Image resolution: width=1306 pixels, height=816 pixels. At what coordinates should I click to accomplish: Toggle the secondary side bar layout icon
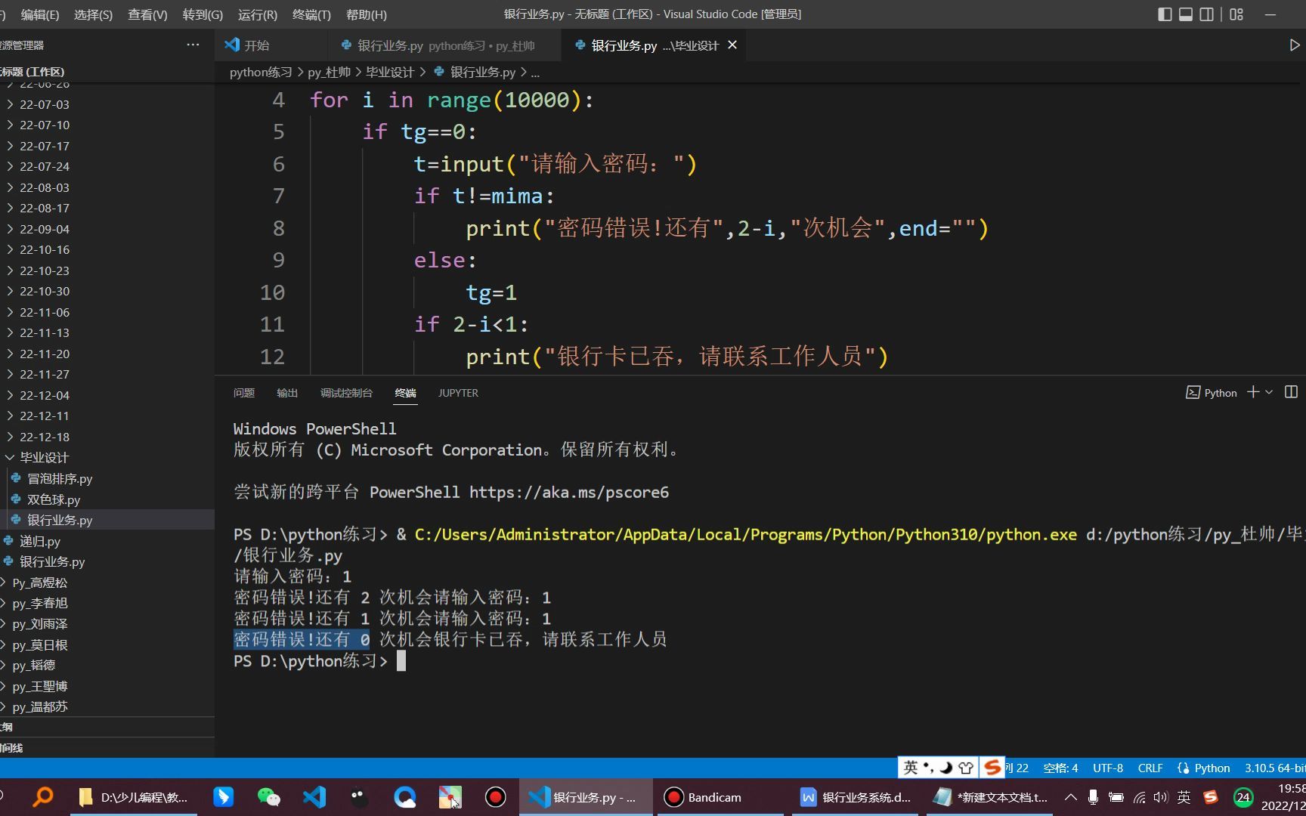1207,14
